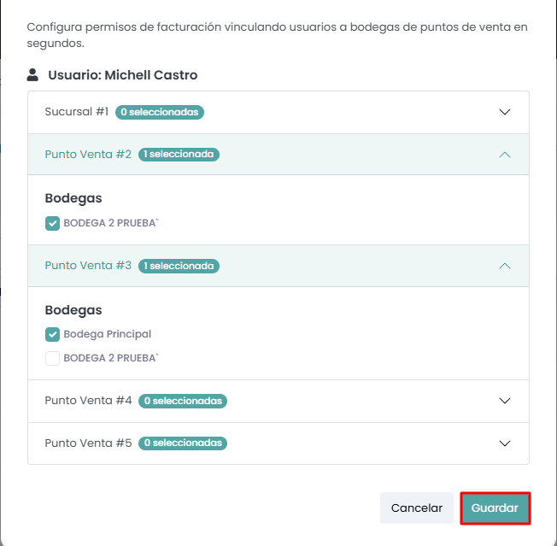Open the Punto Venta #4 section label
Screen dimensions: 557x546
pyautogui.click(x=88, y=401)
